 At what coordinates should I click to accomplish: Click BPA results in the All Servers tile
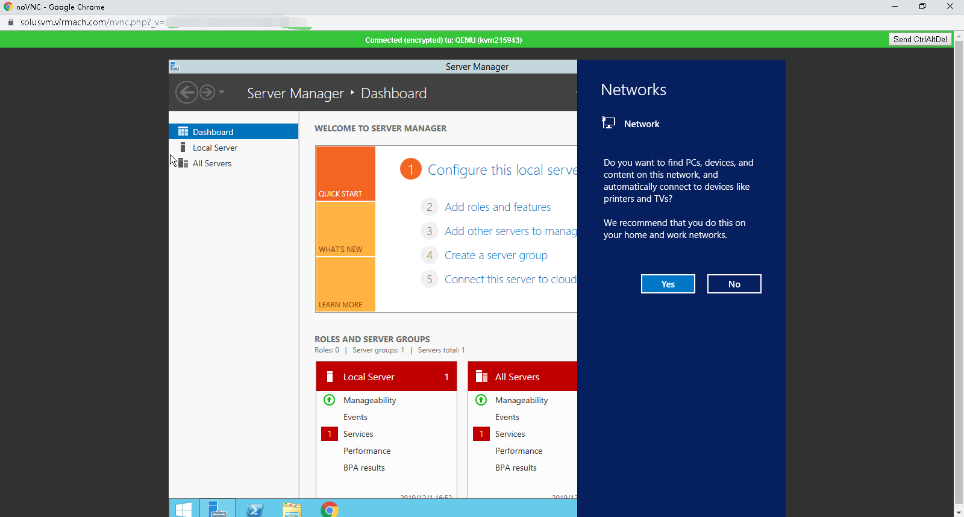coord(516,468)
